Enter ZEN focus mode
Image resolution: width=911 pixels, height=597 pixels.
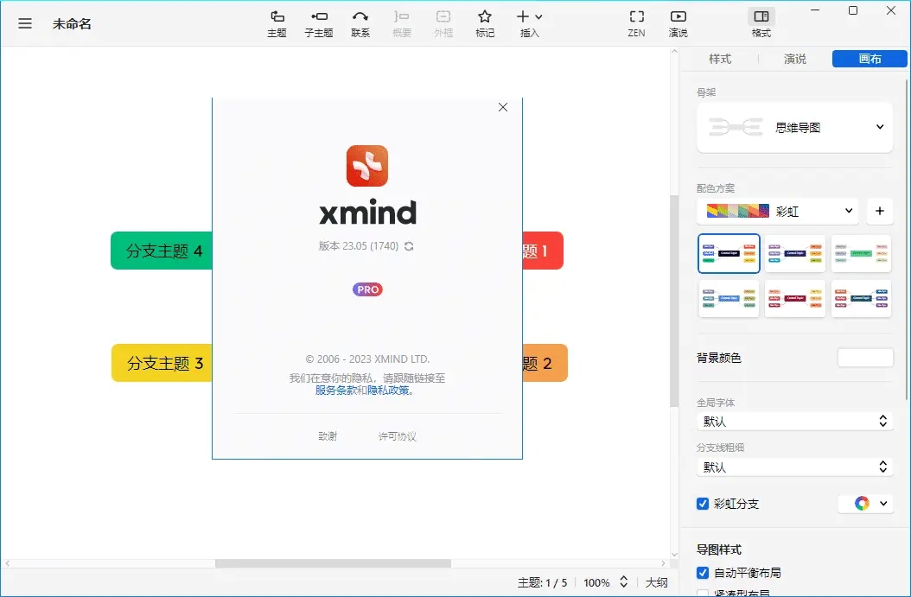(x=636, y=23)
